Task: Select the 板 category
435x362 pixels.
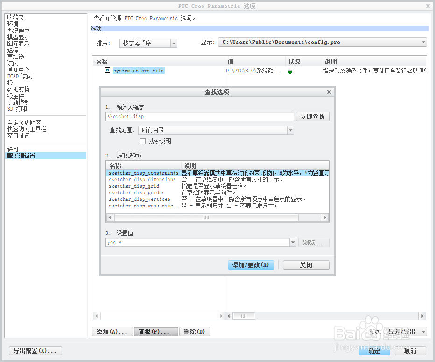Action: pyautogui.click(x=10, y=83)
